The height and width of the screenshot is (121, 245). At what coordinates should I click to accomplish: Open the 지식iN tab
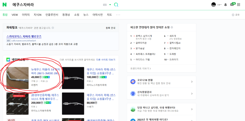tap(38, 15)
